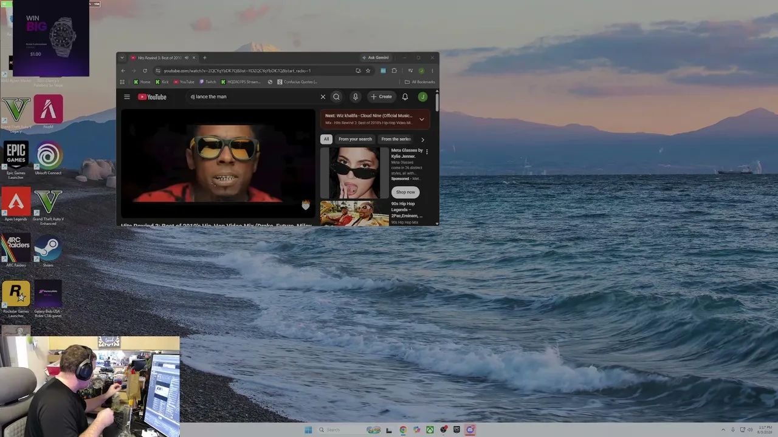Open the Ubisoft Connect desktop shortcut
778x437 pixels.
(48, 159)
